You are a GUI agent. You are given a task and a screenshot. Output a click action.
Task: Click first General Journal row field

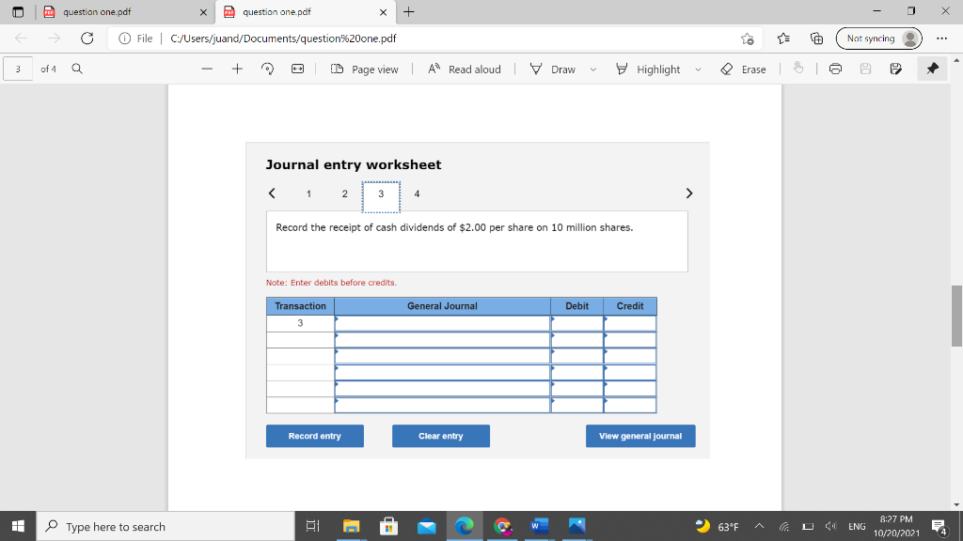coord(442,323)
